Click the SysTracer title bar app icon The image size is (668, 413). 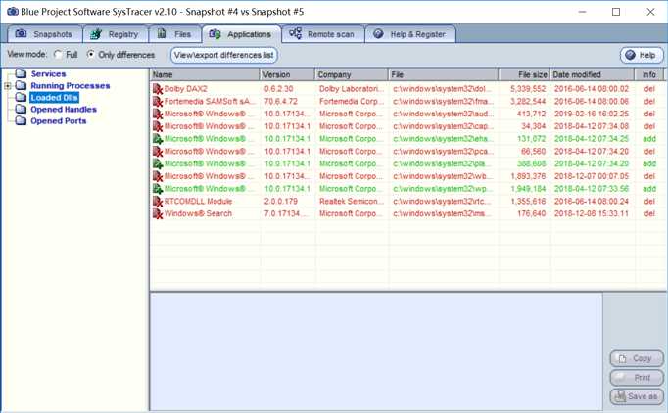pyautogui.click(x=13, y=12)
